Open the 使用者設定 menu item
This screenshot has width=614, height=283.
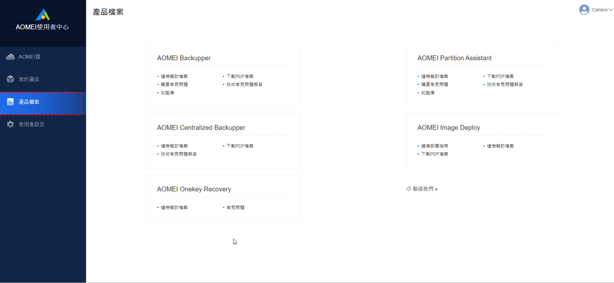(43, 124)
